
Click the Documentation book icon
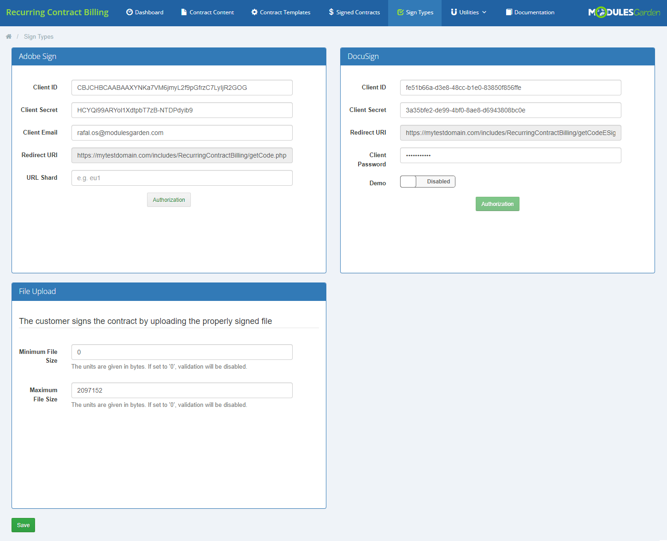tap(509, 12)
